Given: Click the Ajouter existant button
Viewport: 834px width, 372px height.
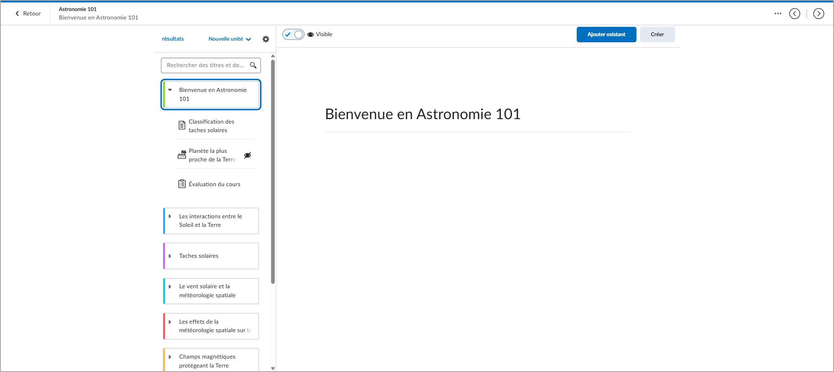Looking at the screenshot, I should (606, 35).
